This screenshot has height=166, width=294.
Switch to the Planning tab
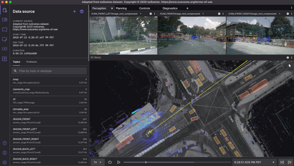click(x=121, y=8)
